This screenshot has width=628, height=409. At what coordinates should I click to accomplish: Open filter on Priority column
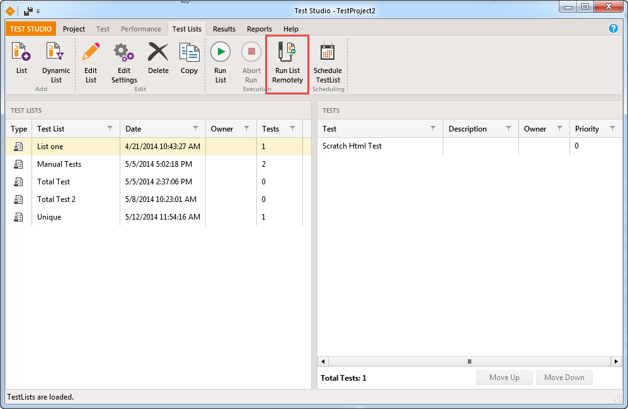coord(612,128)
